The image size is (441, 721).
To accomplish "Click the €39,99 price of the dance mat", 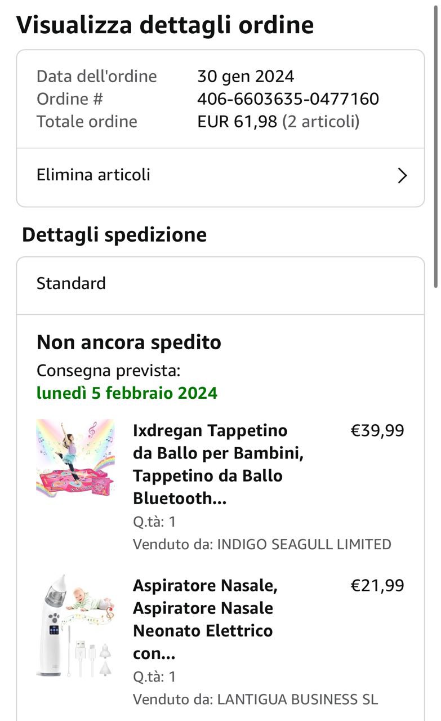I will 377,431.
